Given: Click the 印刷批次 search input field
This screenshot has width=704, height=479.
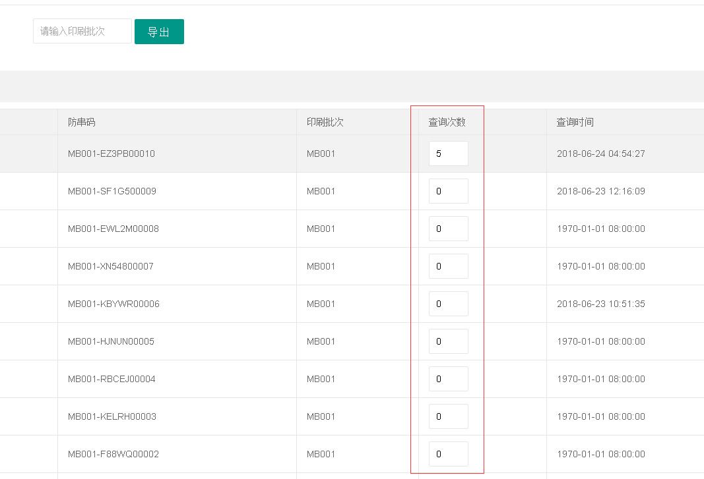Looking at the screenshot, I should point(82,31).
